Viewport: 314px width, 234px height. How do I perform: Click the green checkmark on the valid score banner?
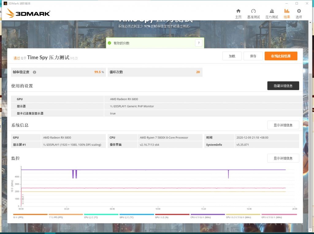[x=109, y=43]
